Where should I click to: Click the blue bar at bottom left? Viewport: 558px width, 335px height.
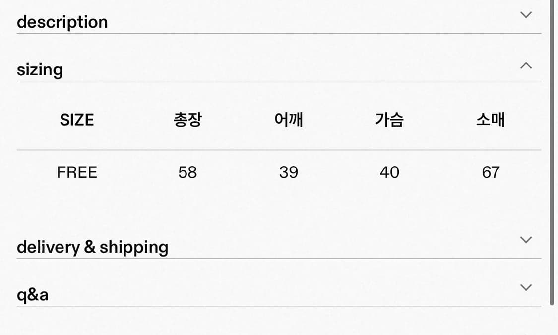coord(30,332)
